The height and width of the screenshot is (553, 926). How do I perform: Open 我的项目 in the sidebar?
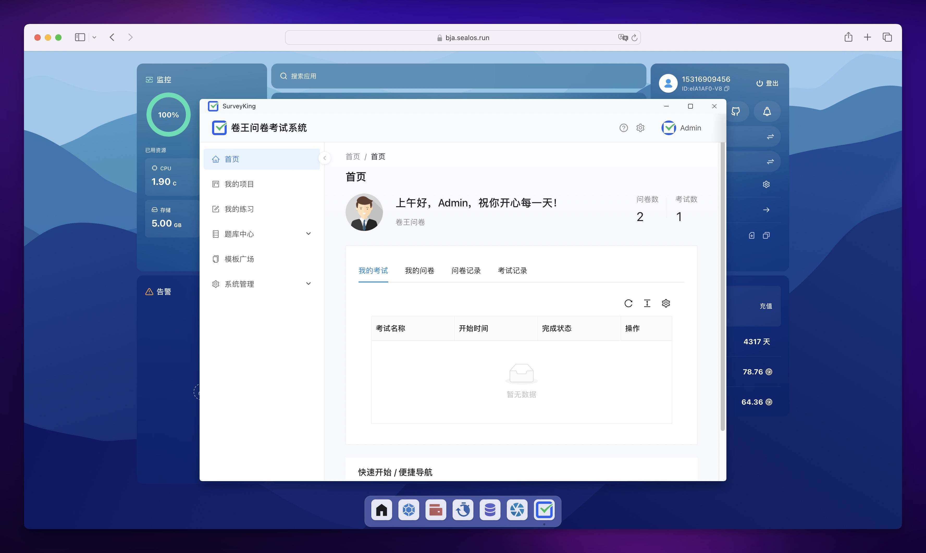(261, 184)
